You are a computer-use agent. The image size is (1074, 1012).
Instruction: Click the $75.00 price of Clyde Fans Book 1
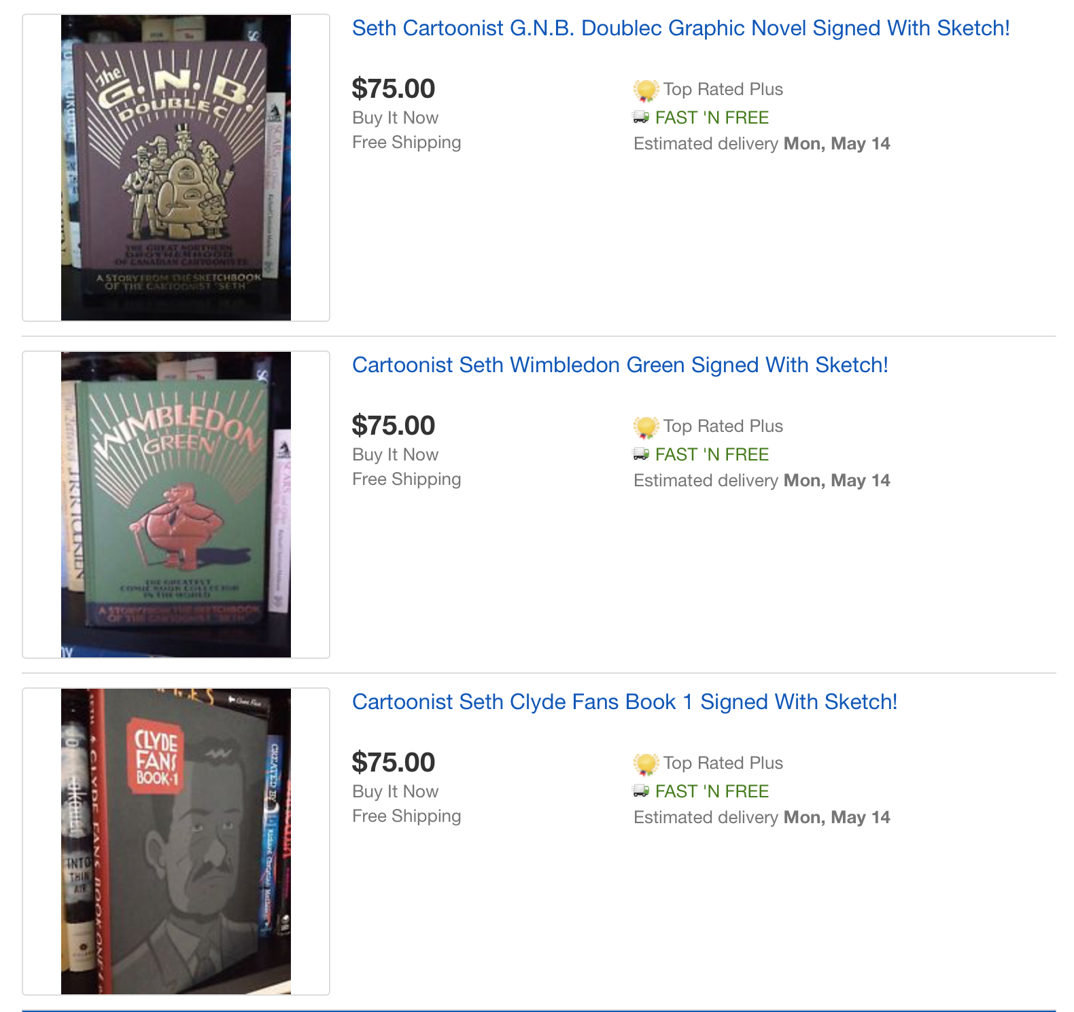394,763
